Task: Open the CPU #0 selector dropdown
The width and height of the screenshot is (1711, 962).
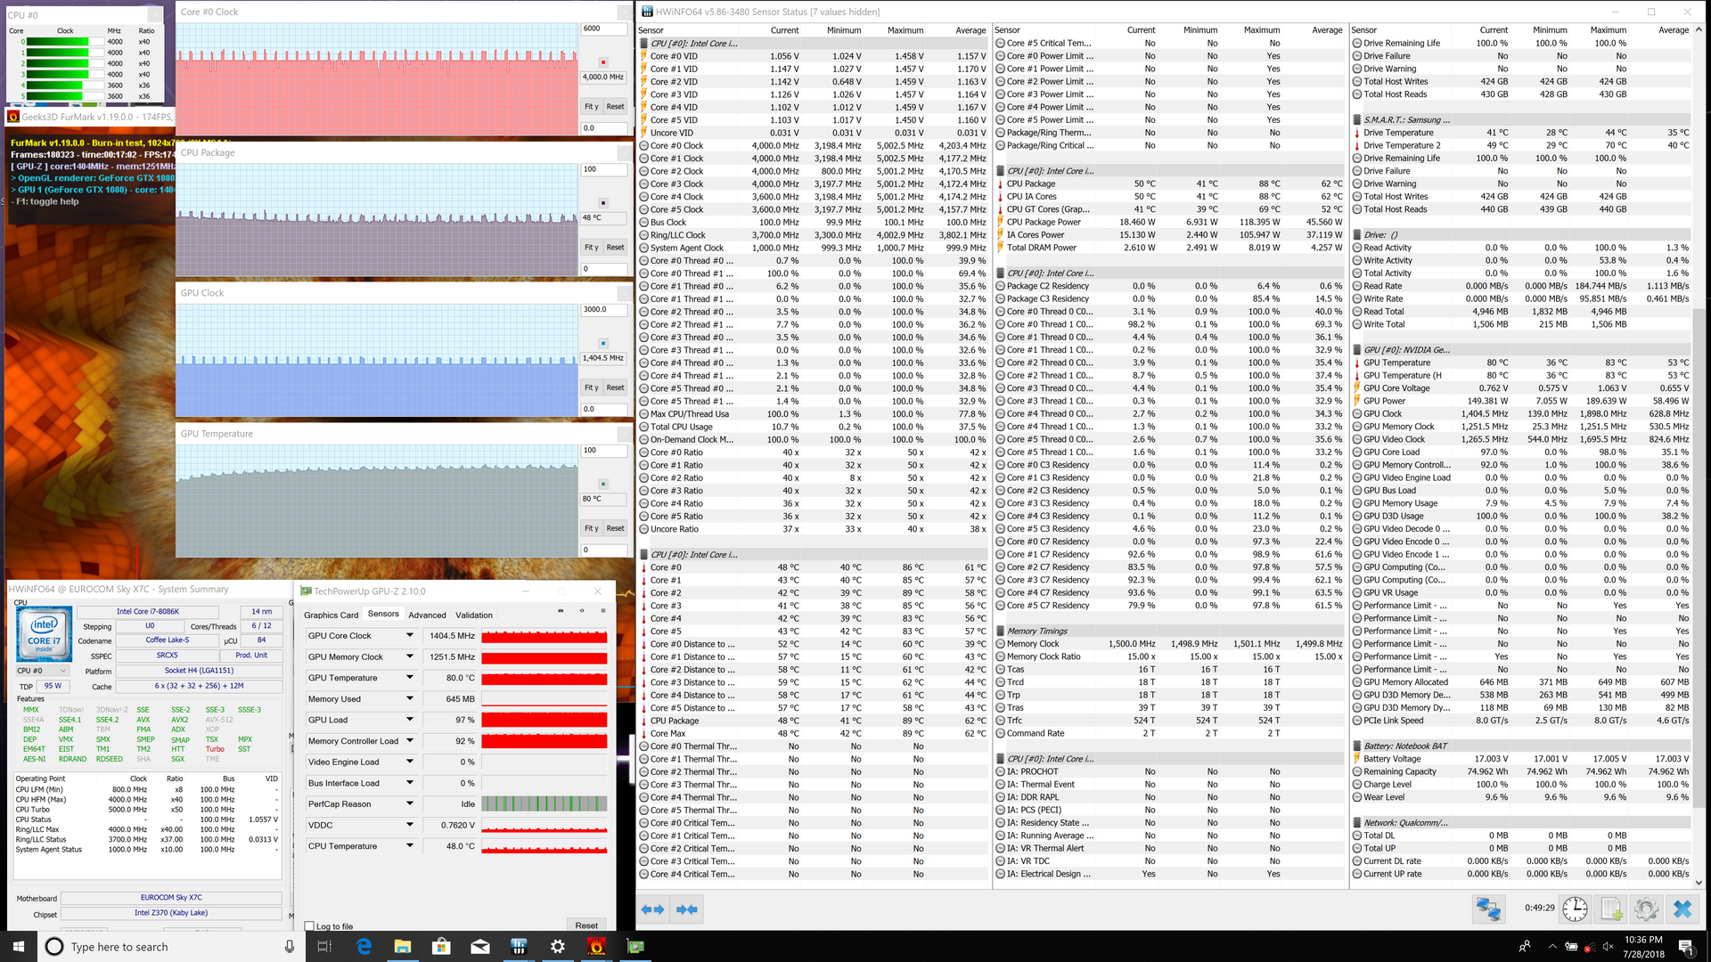Action: coord(42,671)
